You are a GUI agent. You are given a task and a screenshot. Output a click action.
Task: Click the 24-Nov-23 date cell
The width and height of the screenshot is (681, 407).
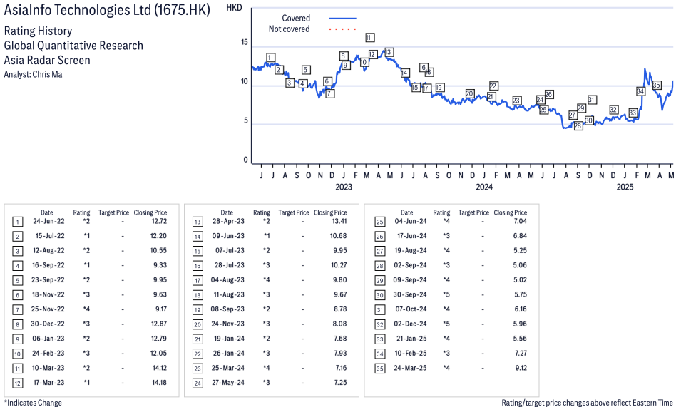228,324
